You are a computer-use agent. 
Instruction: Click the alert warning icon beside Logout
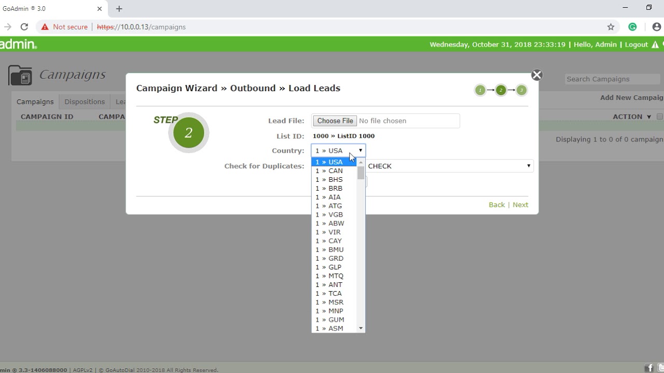tap(655, 45)
